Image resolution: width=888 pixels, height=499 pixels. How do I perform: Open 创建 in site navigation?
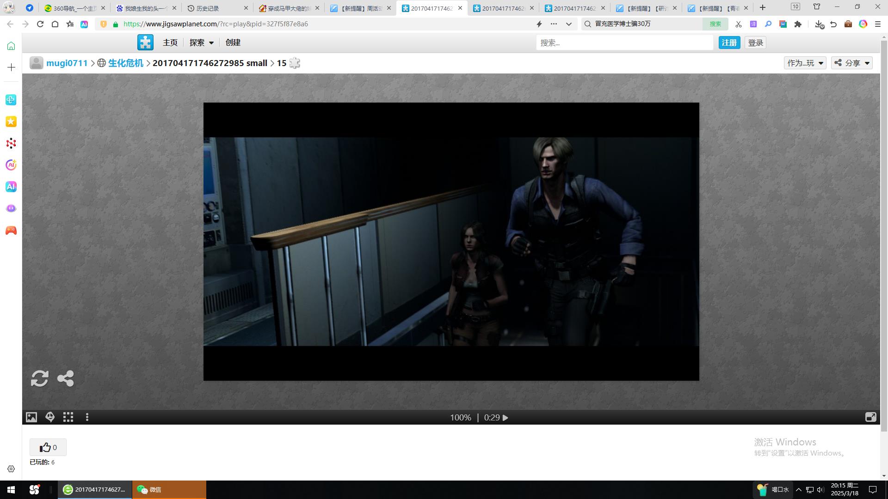(x=233, y=43)
